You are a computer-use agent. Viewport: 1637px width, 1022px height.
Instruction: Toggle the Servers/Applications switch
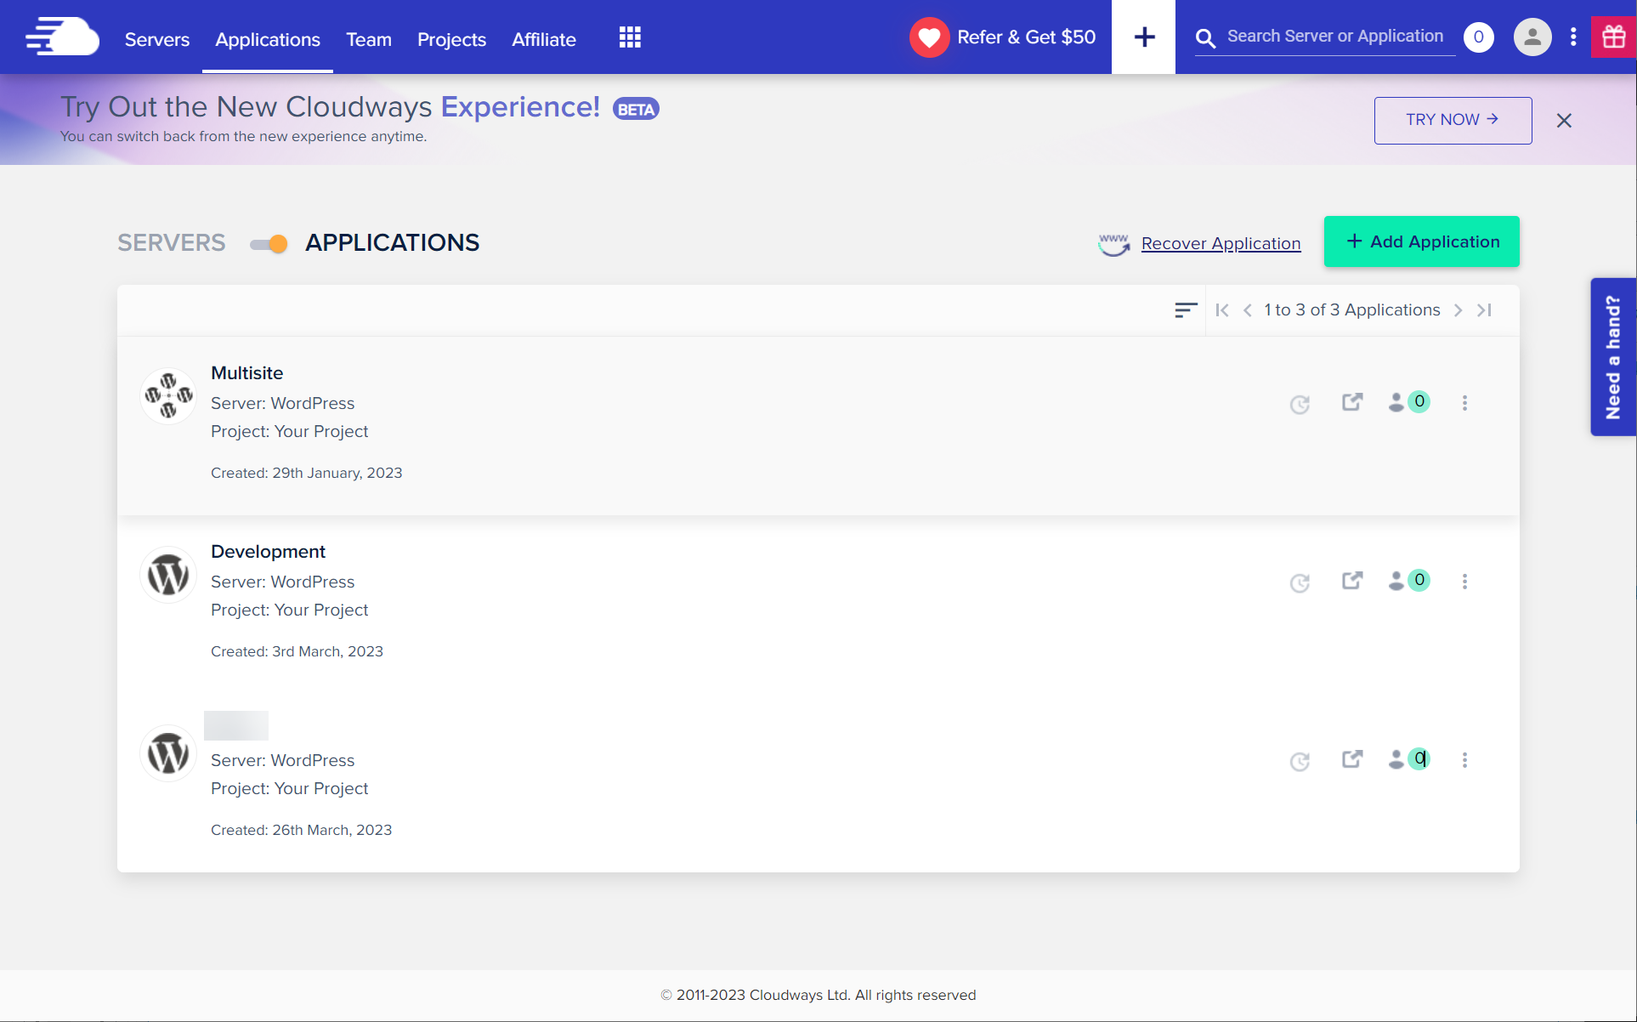[269, 244]
